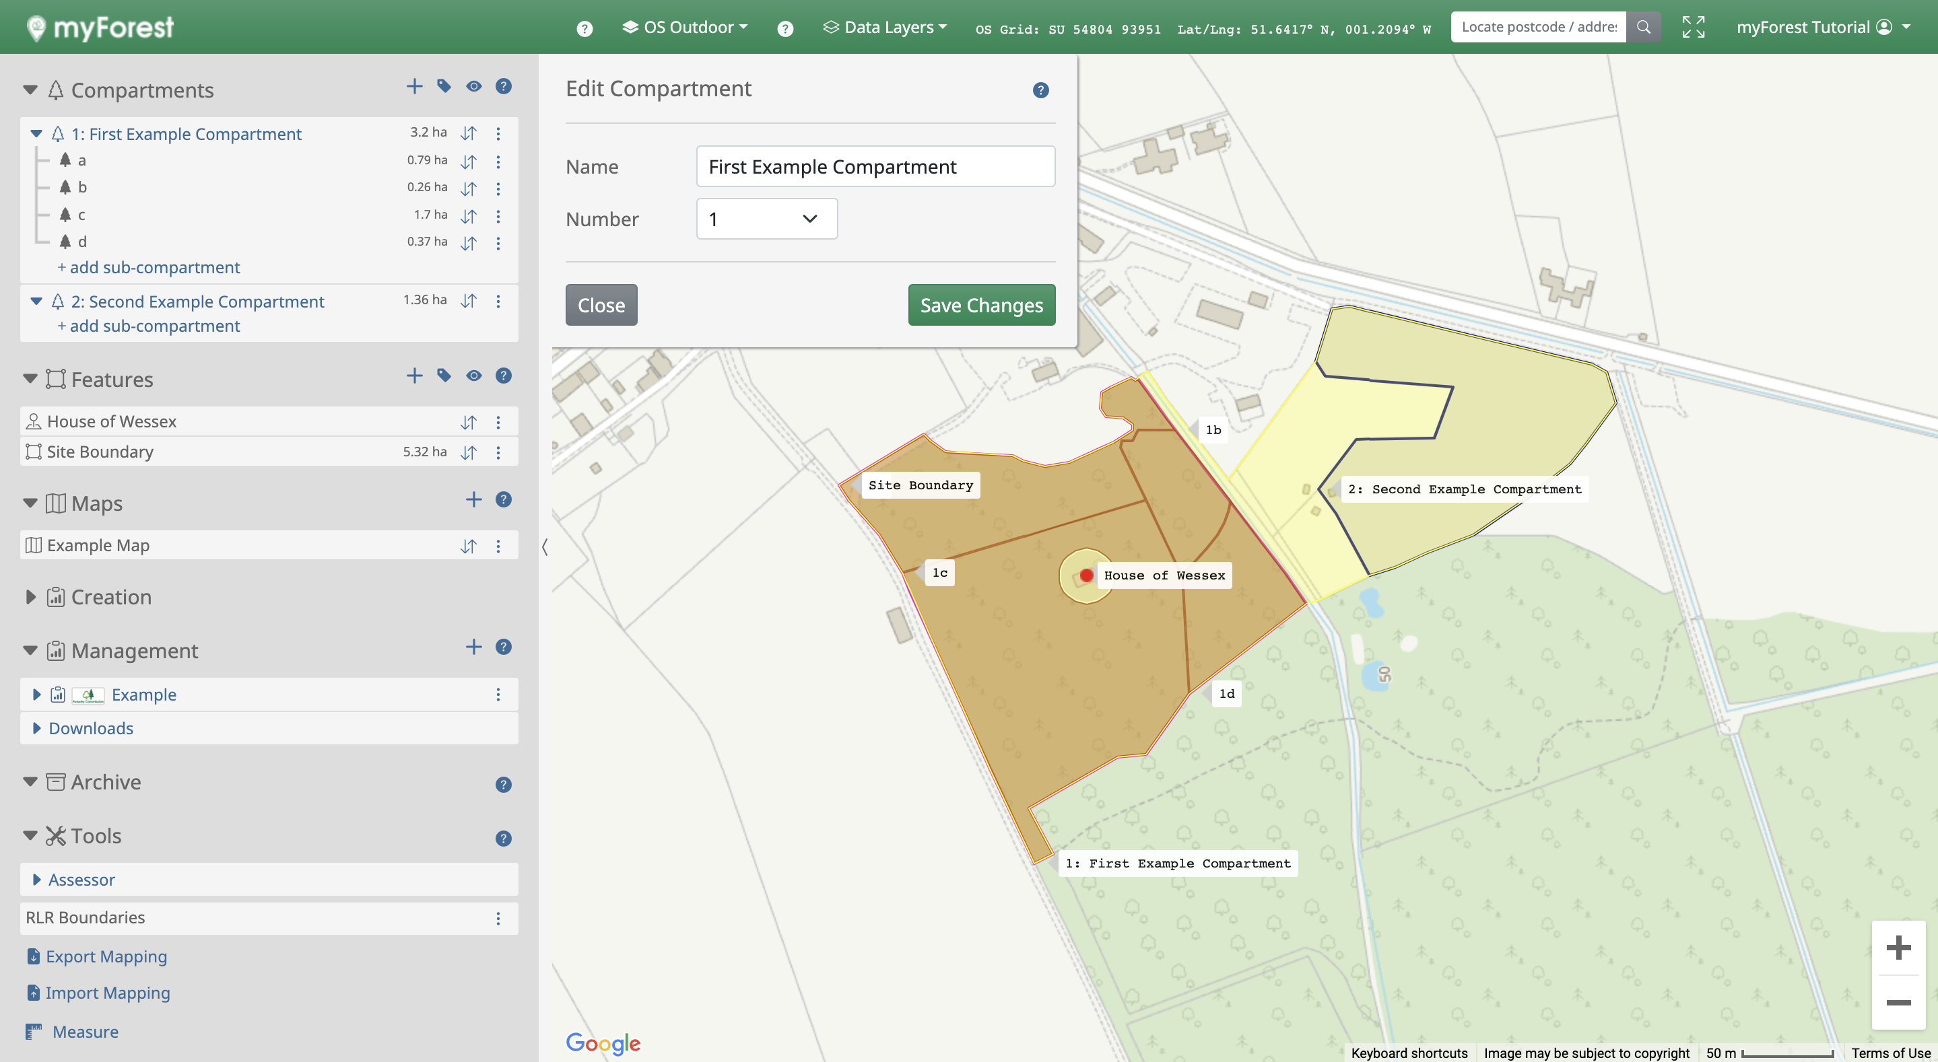This screenshot has height=1062, width=1938.
Task: Click the reorder arrows for Site Boundary
Action: 469,453
